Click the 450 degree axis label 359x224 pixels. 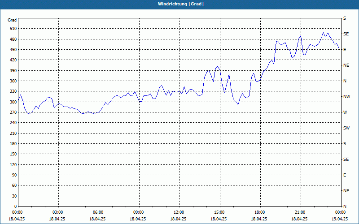coord(13,50)
